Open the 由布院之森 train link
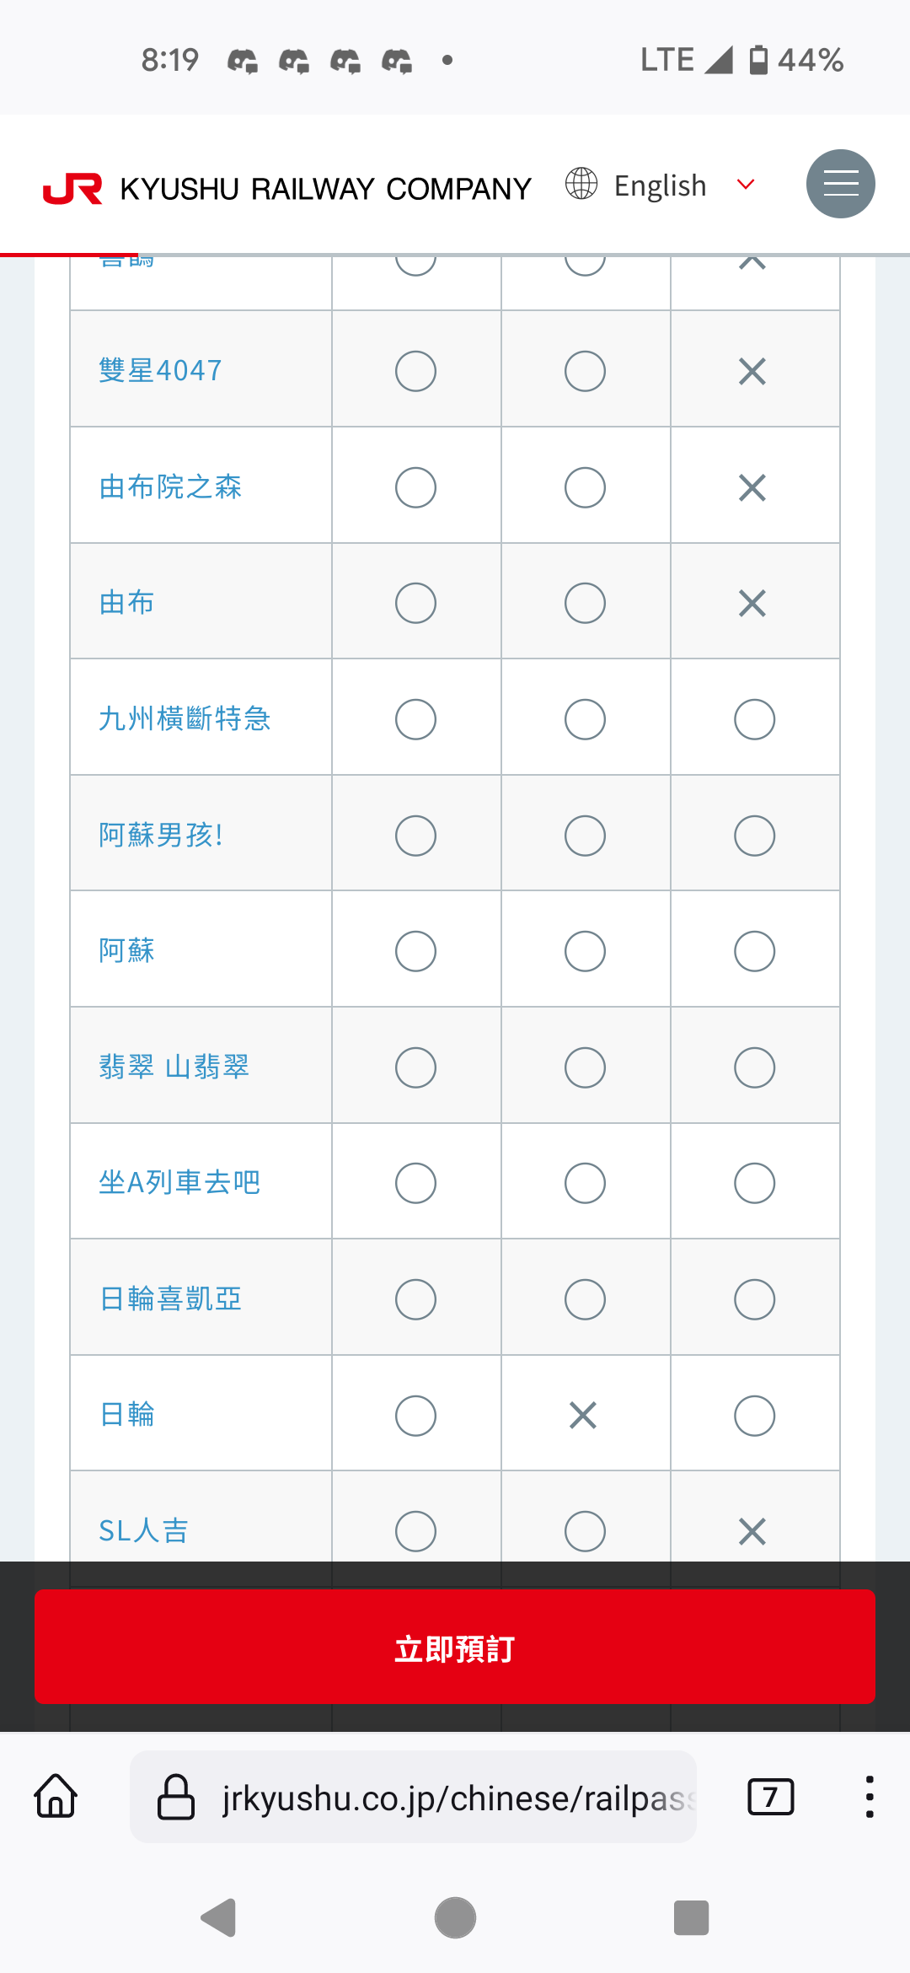The height and width of the screenshot is (1973, 910). click(x=170, y=487)
